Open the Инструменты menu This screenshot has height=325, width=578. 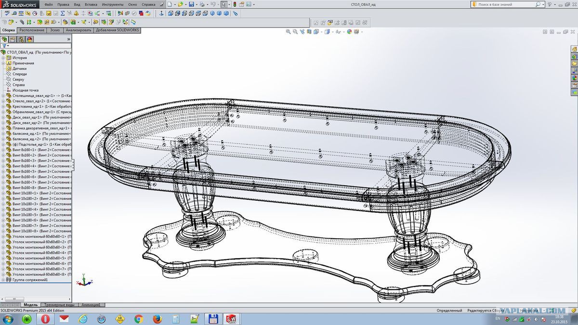tap(113, 4)
